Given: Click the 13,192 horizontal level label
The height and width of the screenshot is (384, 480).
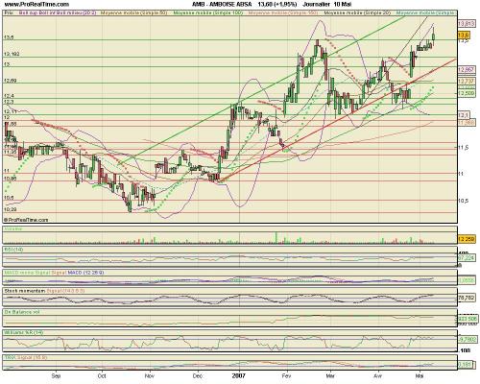Looking at the screenshot, I should (x=12, y=54).
